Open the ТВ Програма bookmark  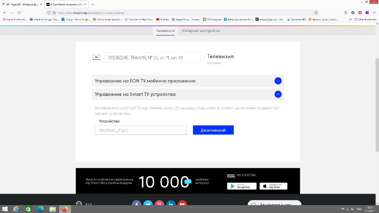[x=212, y=19]
